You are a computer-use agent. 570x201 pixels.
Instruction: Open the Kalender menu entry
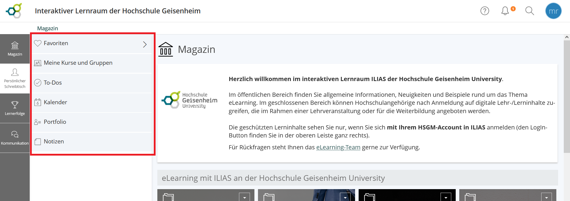(x=56, y=102)
